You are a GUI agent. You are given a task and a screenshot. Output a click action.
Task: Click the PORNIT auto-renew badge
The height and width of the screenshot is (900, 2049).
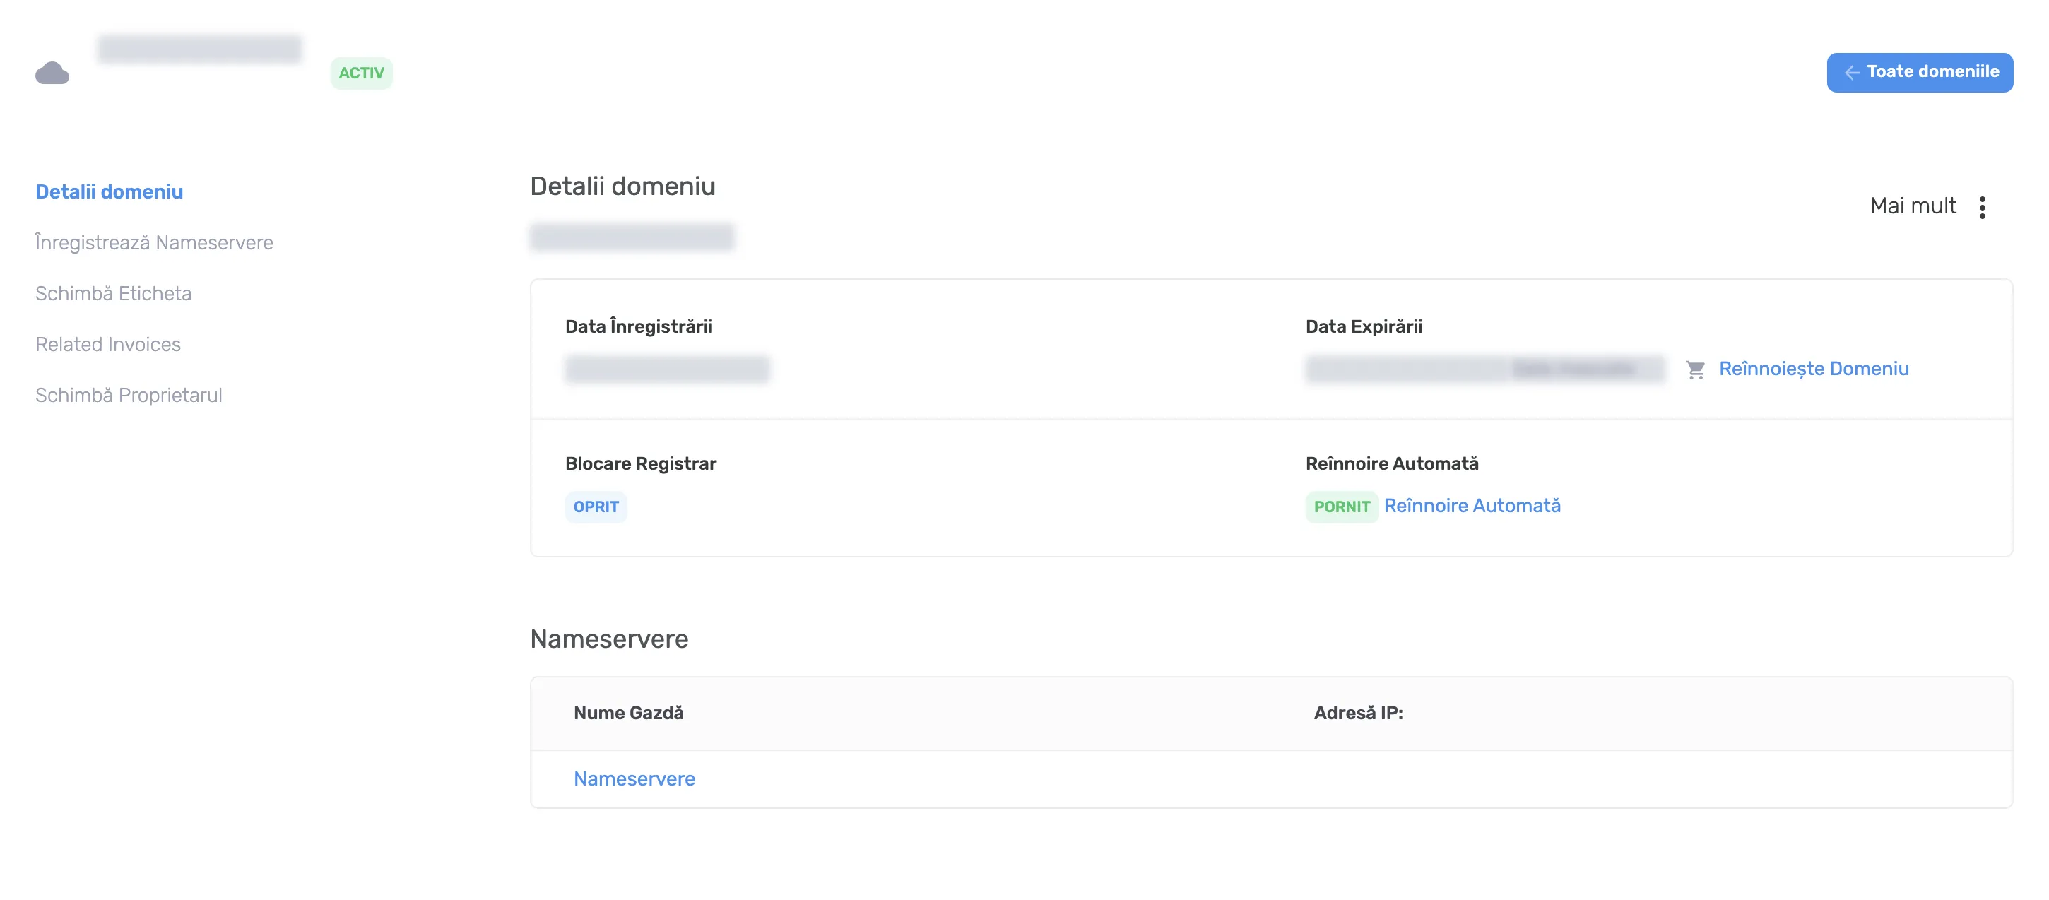(x=1341, y=507)
